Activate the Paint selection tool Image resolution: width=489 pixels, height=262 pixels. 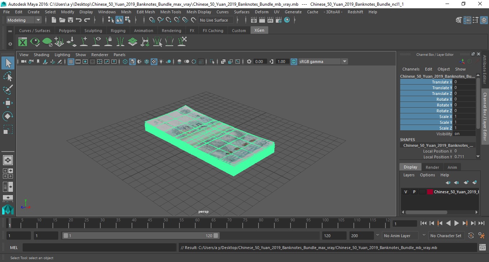point(8,90)
